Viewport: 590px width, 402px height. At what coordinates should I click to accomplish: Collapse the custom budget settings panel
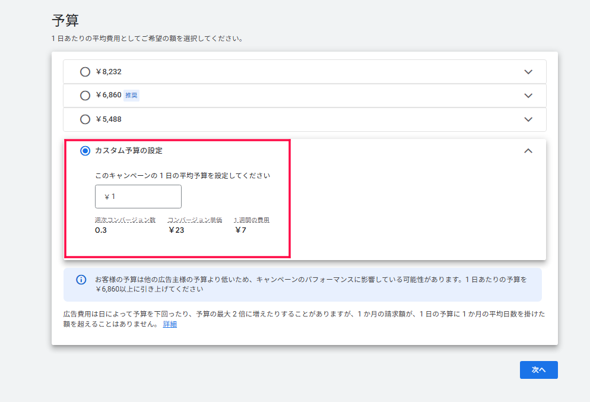(x=527, y=150)
